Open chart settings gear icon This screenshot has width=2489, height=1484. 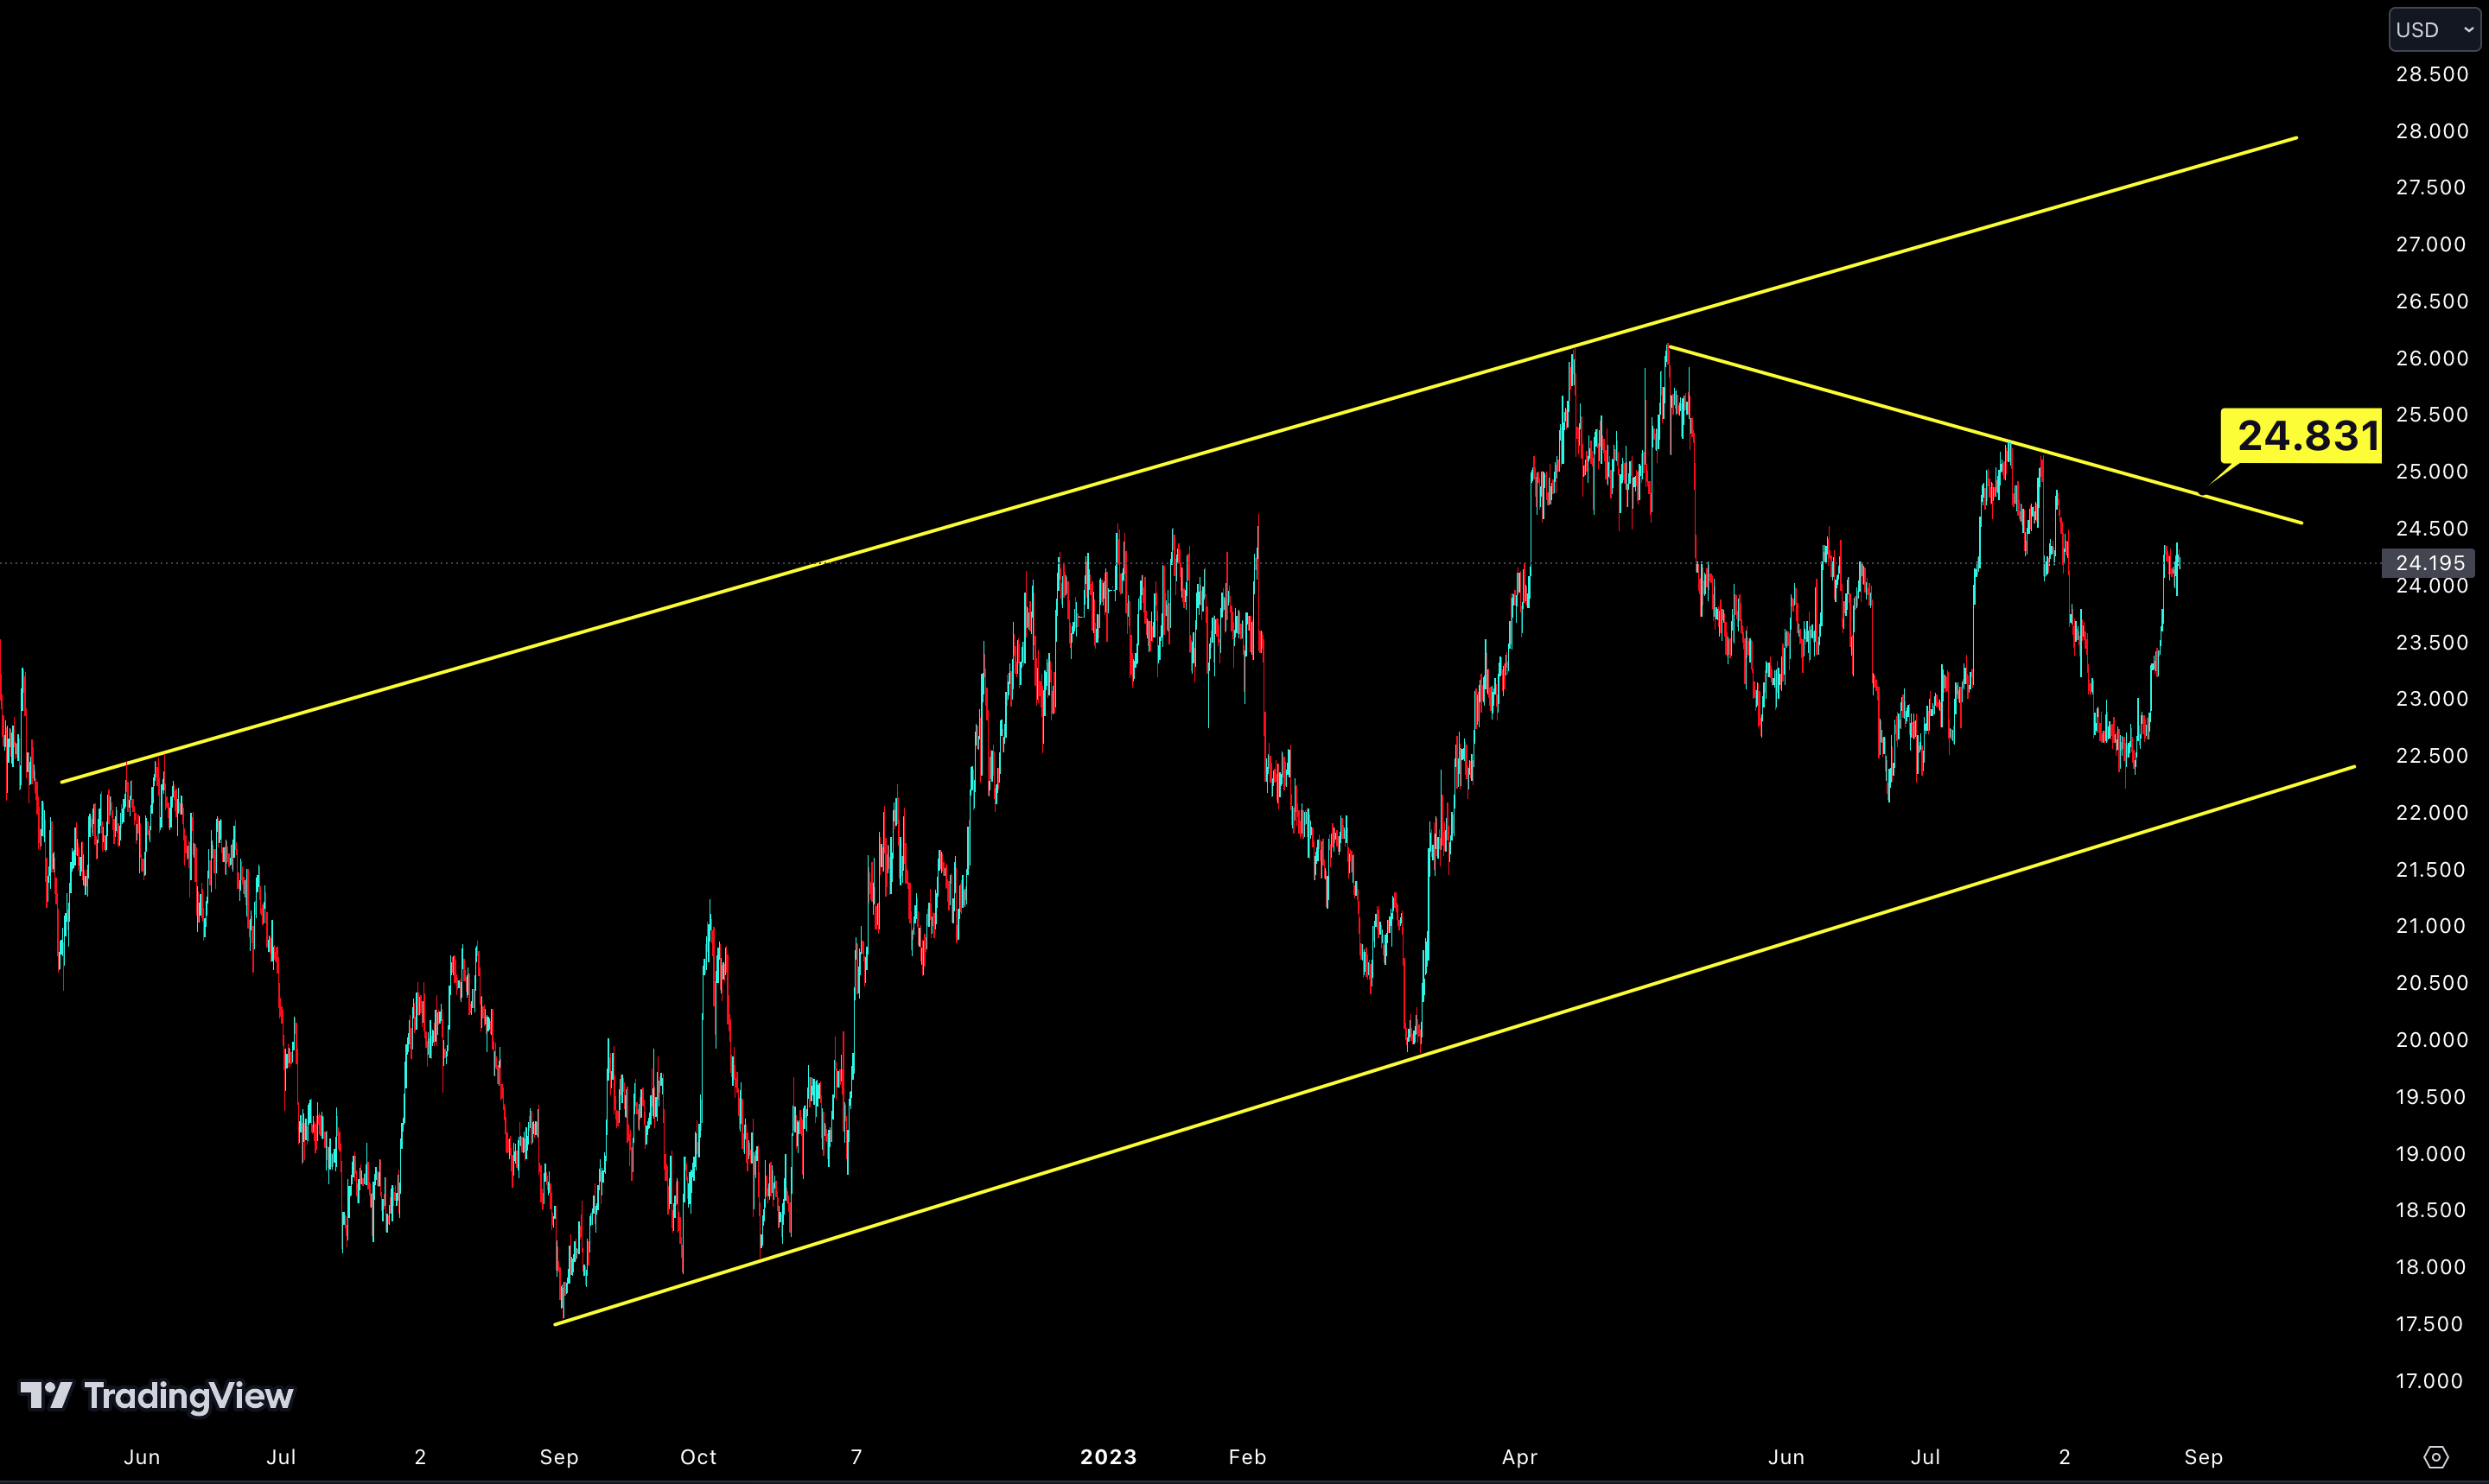(2436, 1457)
